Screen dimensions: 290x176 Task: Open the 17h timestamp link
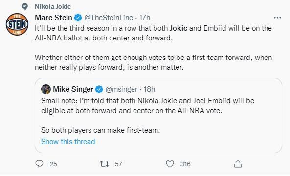pyautogui.click(x=145, y=18)
